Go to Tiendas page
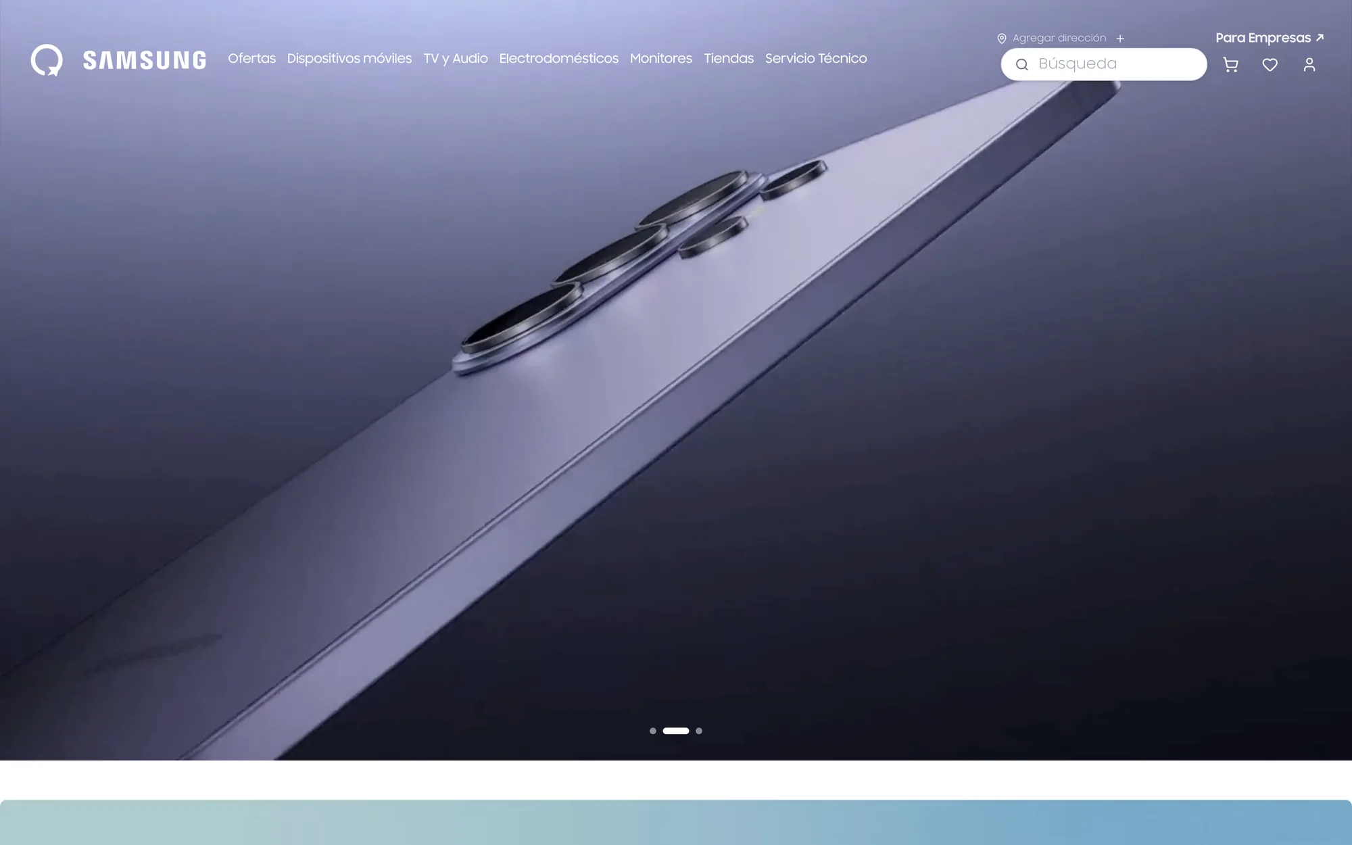The image size is (1352, 845). click(729, 59)
